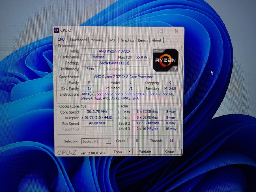Click the Tools button
256x192 pixels.
click(118, 152)
